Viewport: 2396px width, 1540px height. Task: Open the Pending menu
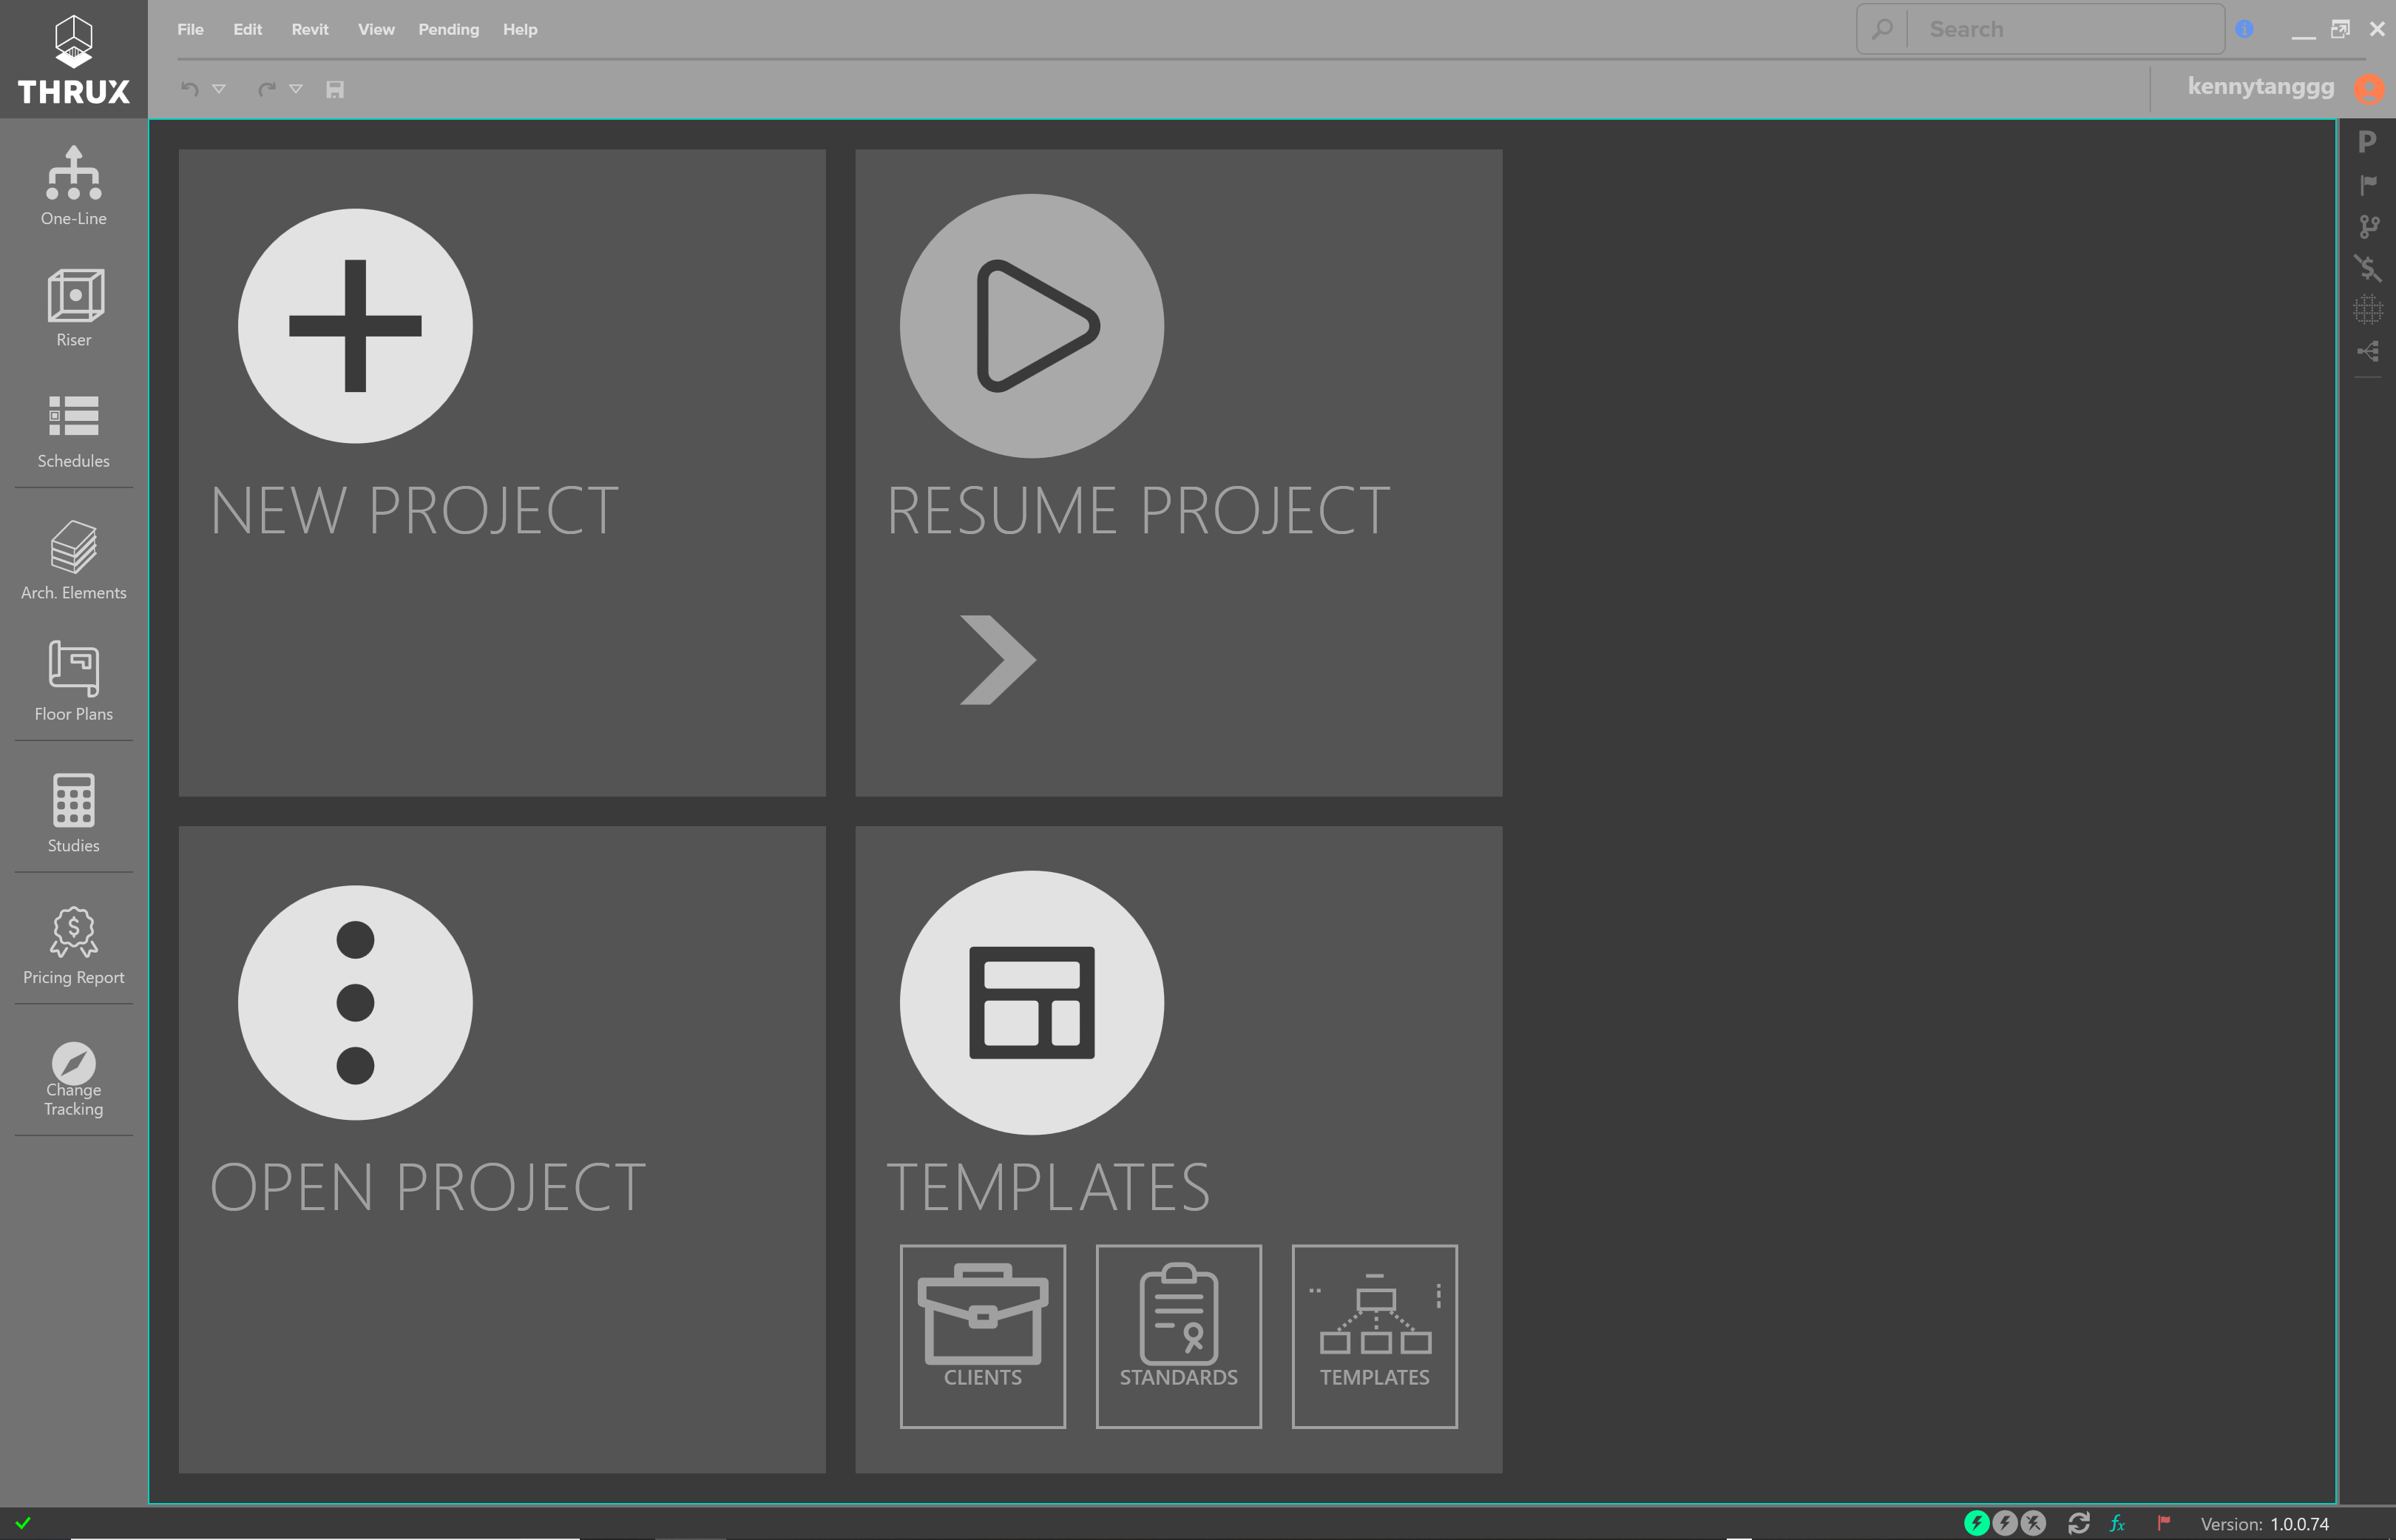(449, 29)
